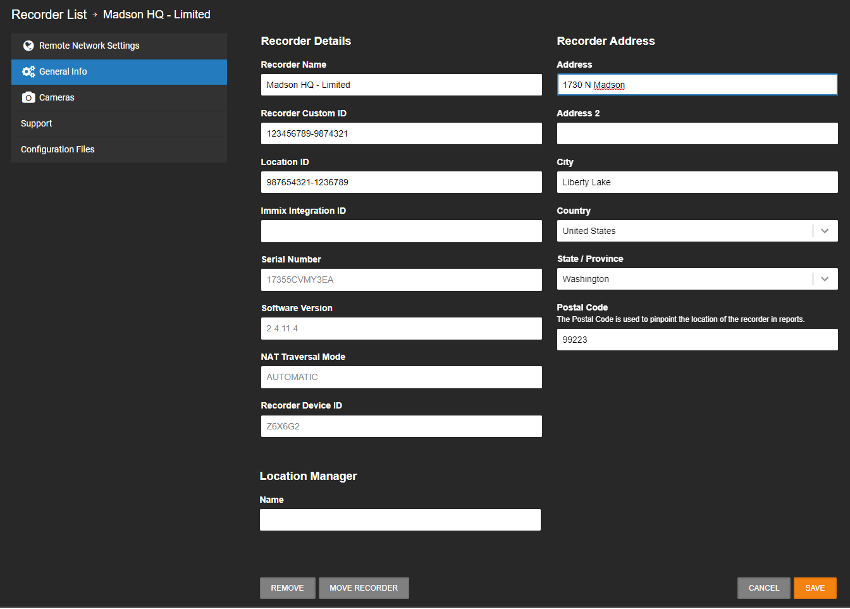This screenshot has width=850, height=609.
Task: Click the Location ID input field
Action: point(401,182)
